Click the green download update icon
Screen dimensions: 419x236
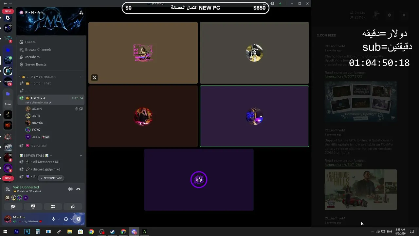[x=280, y=4]
